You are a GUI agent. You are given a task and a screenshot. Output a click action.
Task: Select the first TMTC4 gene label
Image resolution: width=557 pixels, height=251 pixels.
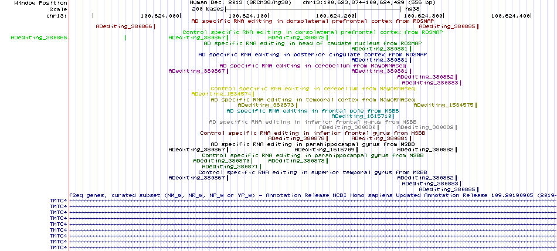pos(58,201)
